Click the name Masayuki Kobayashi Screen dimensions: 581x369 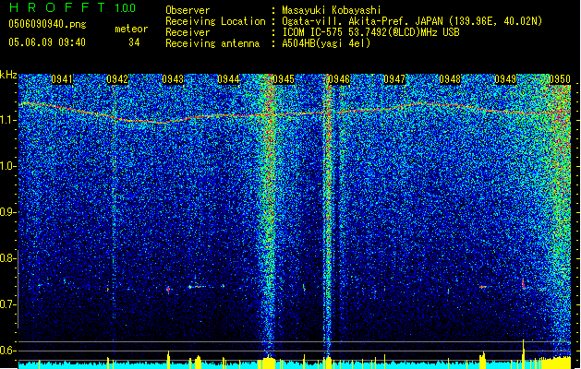pyautogui.click(x=331, y=10)
